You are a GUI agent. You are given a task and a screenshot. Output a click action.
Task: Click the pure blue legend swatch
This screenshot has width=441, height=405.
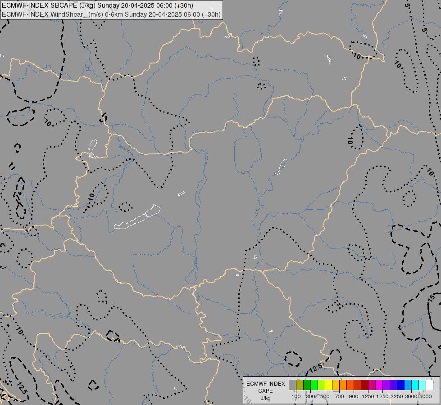[x=400, y=385]
